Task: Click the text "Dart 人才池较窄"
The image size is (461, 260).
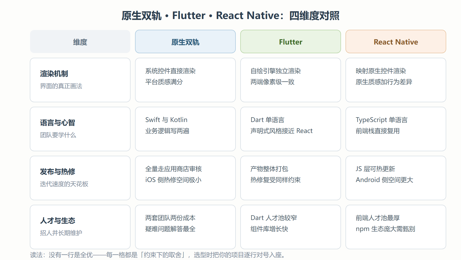Action: pyautogui.click(x=274, y=218)
